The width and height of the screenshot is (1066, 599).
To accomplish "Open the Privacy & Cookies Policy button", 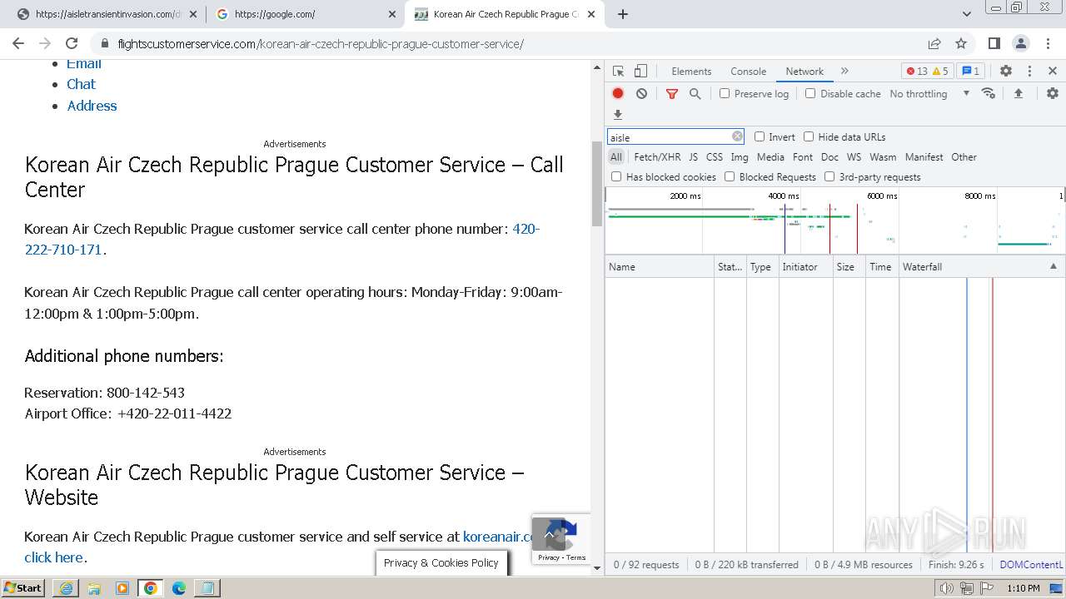I will (441, 562).
